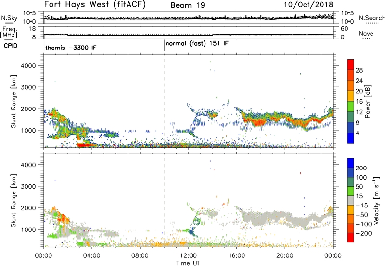Select the red bottom segment of Velocity colorbar
The width and height of the screenshot is (385, 266).
point(351,238)
